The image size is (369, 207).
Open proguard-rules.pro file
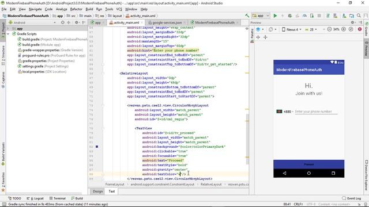(51, 55)
